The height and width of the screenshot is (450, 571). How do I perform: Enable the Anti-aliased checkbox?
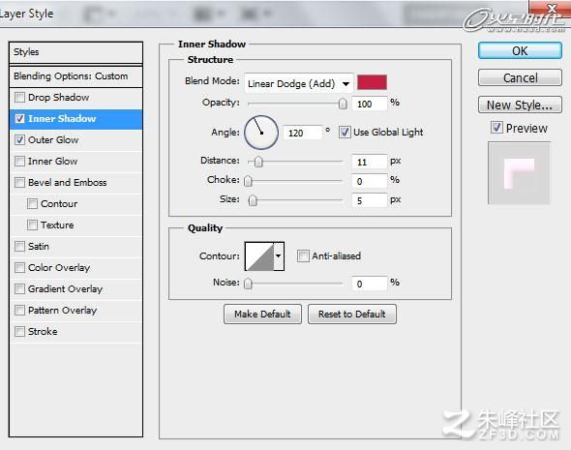click(303, 255)
